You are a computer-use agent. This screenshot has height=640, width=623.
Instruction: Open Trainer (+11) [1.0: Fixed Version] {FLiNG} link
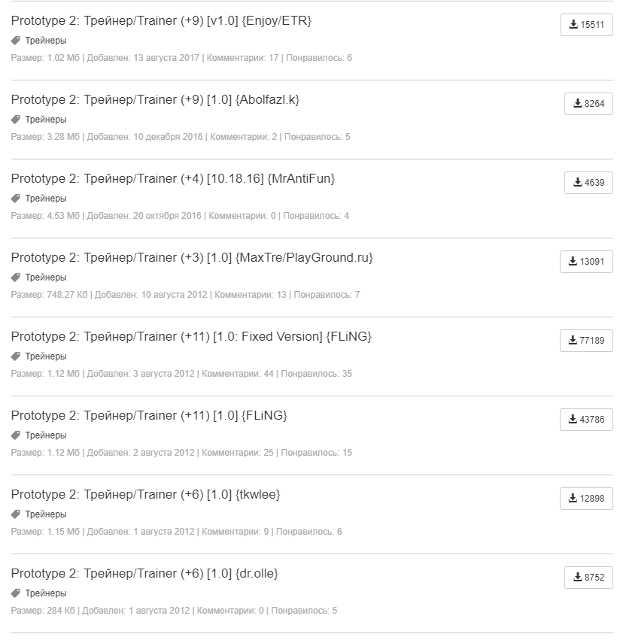tap(191, 336)
